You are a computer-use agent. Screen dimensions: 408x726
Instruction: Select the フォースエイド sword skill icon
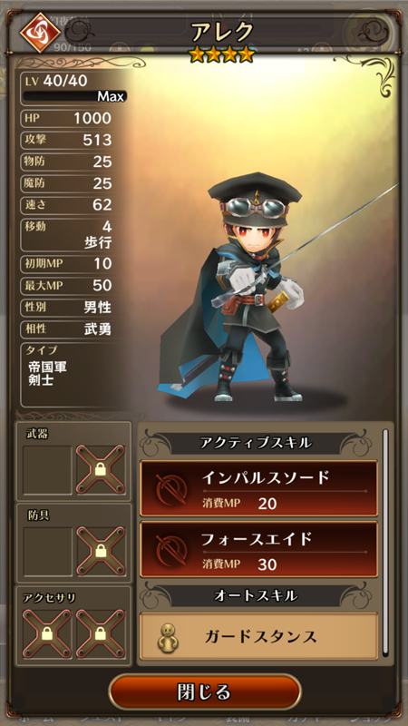click(171, 549)
